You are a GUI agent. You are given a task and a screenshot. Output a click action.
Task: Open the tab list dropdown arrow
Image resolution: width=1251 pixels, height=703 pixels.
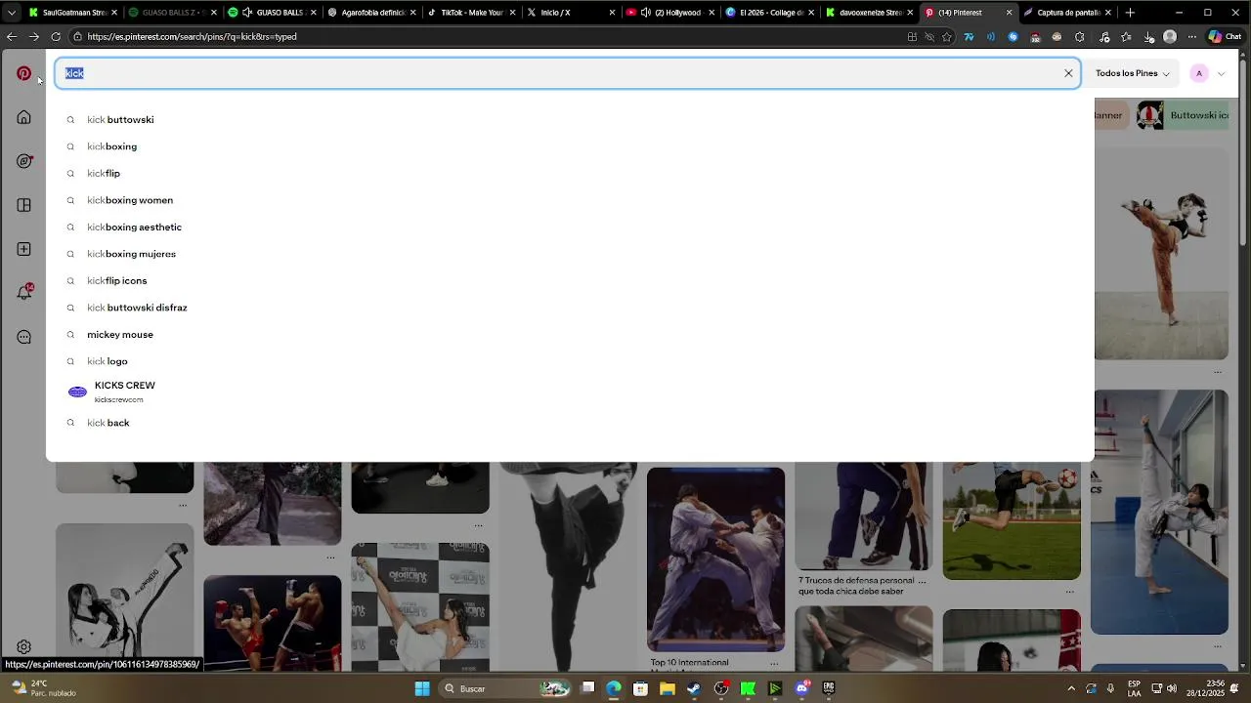point(12,13)
